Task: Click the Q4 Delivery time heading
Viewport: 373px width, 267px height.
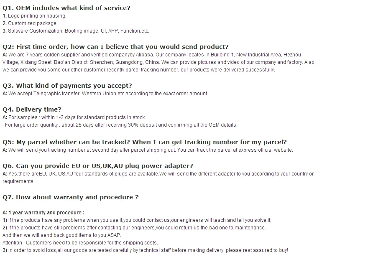Action: pyautogui.click(x=32, y=109)
